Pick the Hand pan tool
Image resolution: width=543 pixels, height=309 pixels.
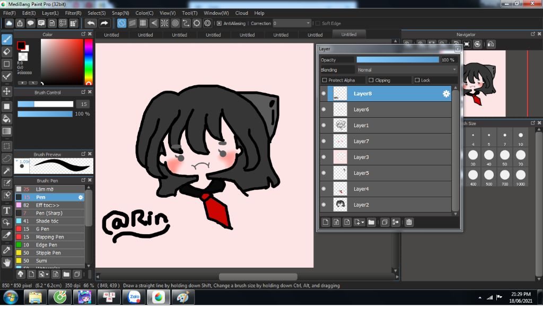coord(7,262)
